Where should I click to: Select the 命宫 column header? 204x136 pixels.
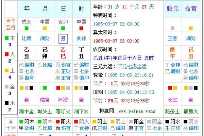191,9
